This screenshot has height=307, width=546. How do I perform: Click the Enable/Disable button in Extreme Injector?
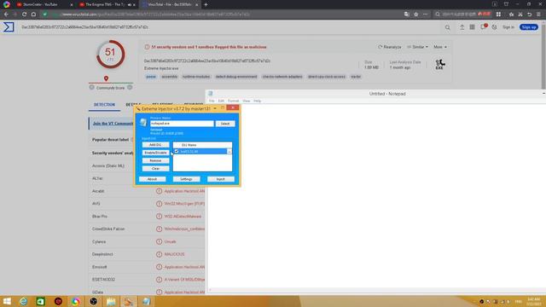tap(155, 153)
